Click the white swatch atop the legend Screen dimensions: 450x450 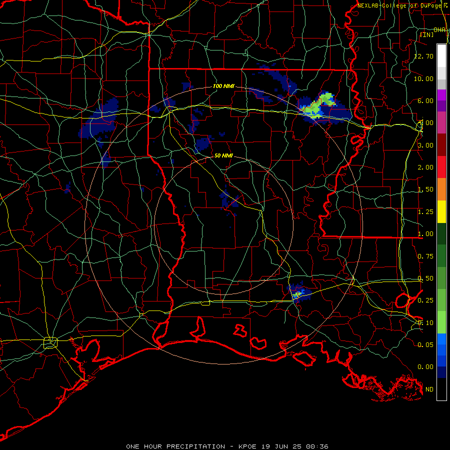(441, 55)
